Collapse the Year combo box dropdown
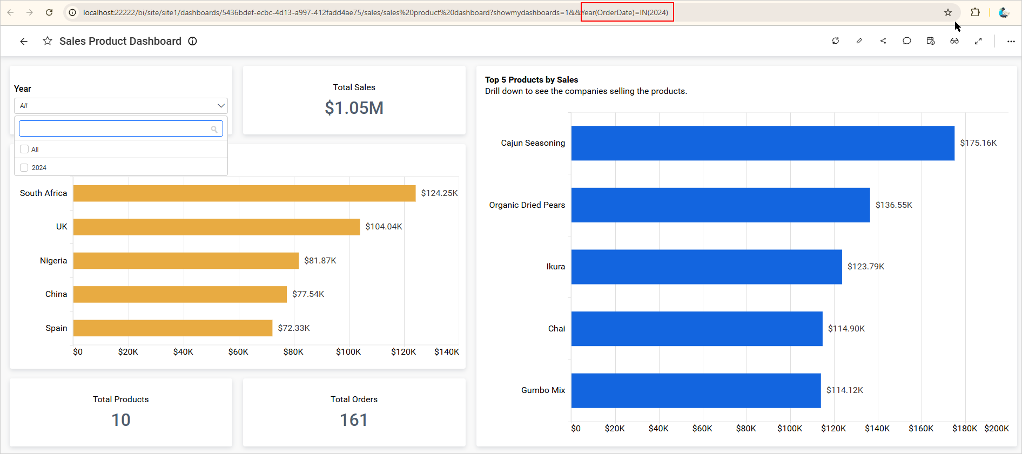The width and height of the screenshot is (1022, 454). pyautogui.click(x=221, y=106)
